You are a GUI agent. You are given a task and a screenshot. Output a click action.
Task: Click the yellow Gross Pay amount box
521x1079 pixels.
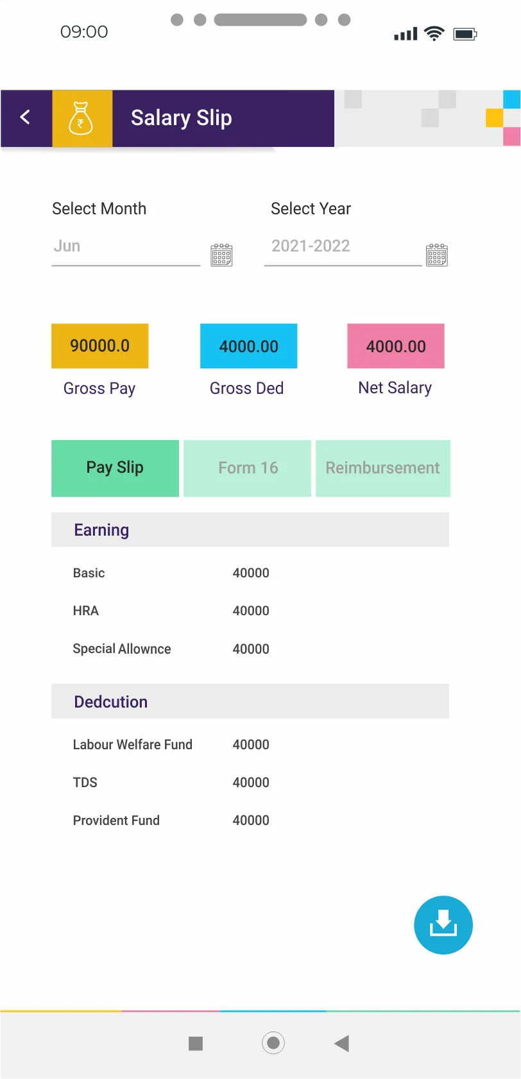[100, 346]
